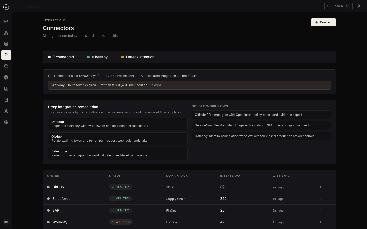Open ServiceNow Sev-1 incident triage workflow
367x229 pixels.
pos(261,125)
